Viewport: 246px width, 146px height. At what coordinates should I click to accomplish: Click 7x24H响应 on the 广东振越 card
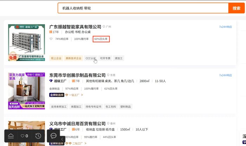(x=226, y=27)
